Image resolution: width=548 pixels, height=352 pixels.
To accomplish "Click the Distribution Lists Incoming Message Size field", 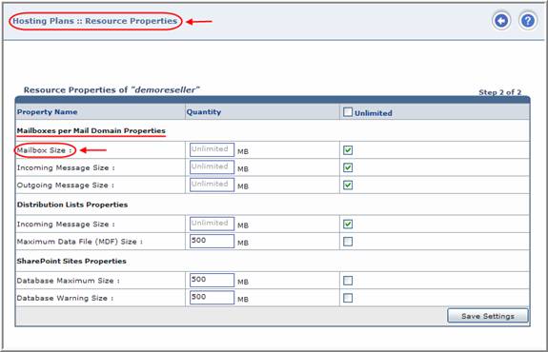I will click(212, 224).
